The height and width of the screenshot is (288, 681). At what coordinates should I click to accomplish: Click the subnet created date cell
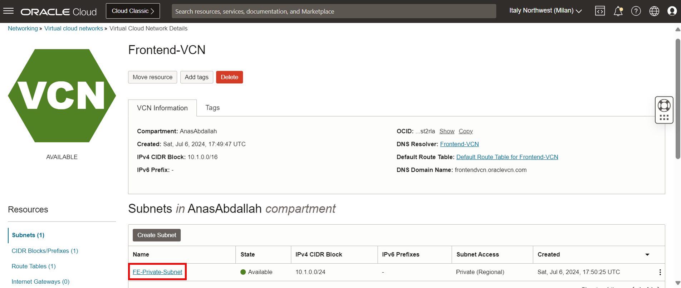point(579,272)
